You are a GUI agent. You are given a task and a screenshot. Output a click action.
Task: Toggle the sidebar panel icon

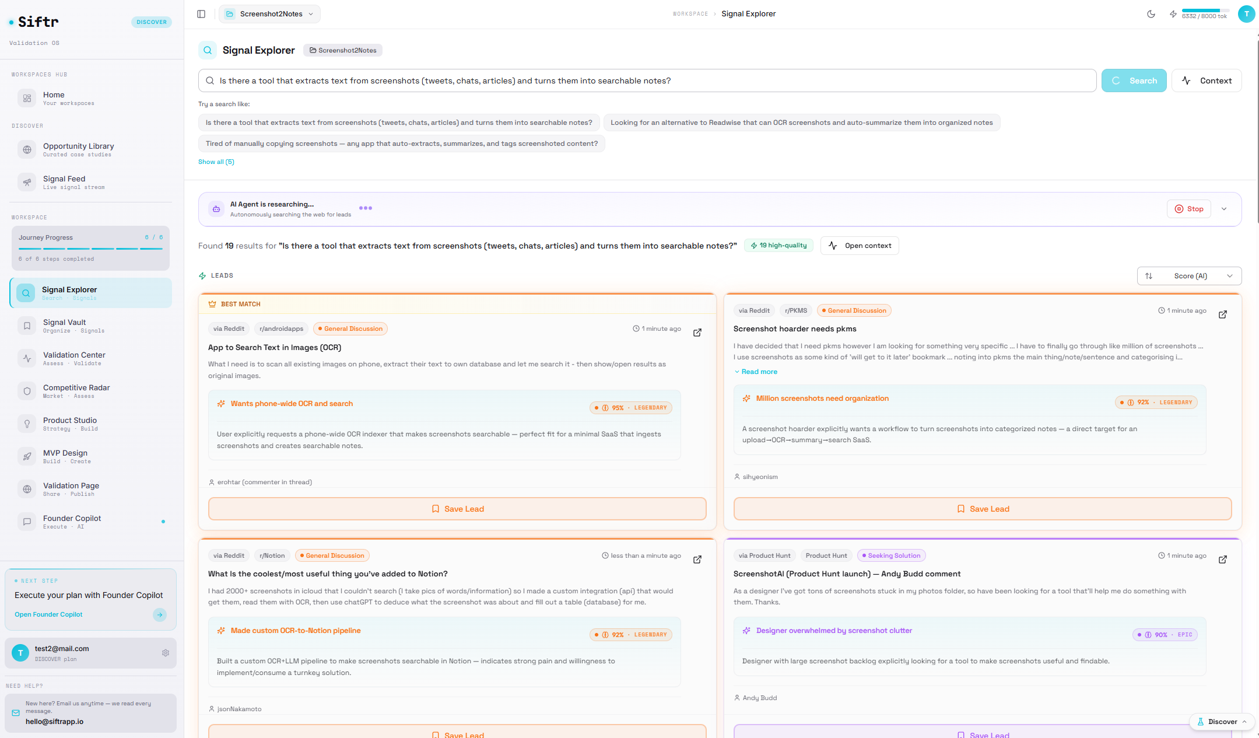click(201, 14)
